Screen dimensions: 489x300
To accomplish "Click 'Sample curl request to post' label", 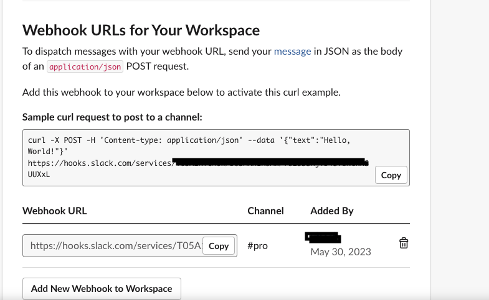I will pyautogui.click(x=112, y=117).
